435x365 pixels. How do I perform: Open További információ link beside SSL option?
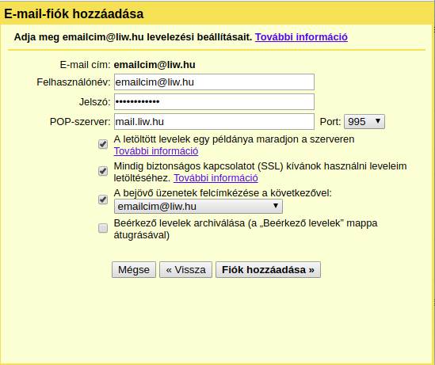tap(216, 178)
